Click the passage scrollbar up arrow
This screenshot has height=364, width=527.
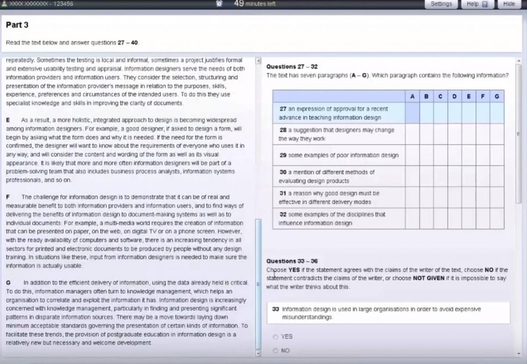[258, 60]
